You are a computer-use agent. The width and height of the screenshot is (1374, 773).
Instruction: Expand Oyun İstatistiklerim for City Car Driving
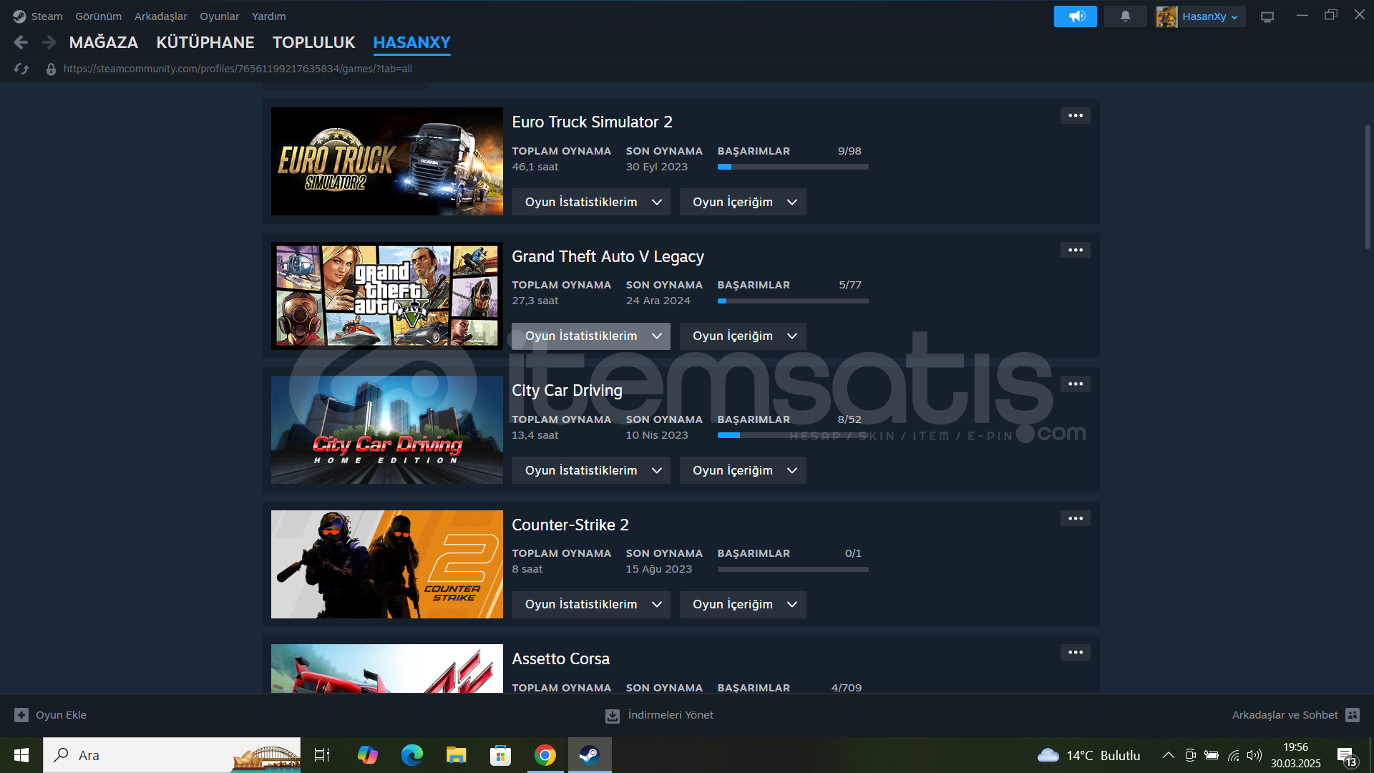coord(591,471)
